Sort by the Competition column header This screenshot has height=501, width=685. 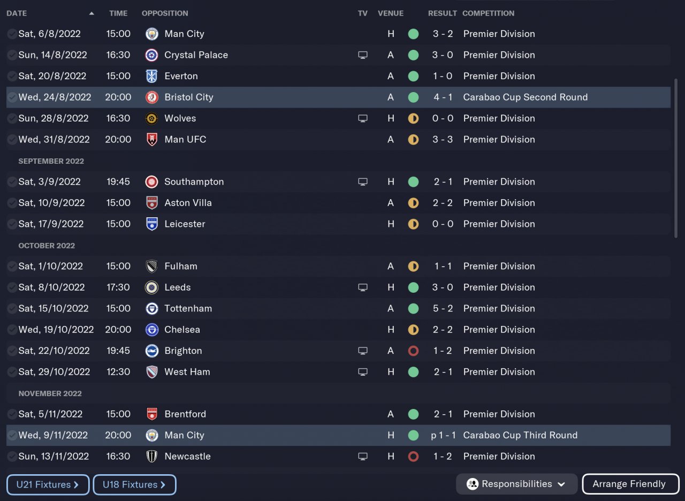pyautogui.click(x=488, y=13)
